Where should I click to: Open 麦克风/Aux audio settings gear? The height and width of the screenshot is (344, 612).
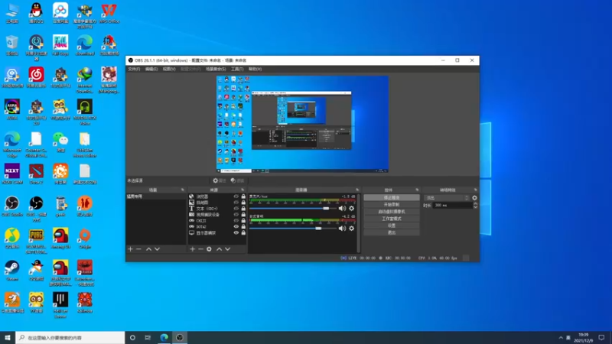coord(352,208)
